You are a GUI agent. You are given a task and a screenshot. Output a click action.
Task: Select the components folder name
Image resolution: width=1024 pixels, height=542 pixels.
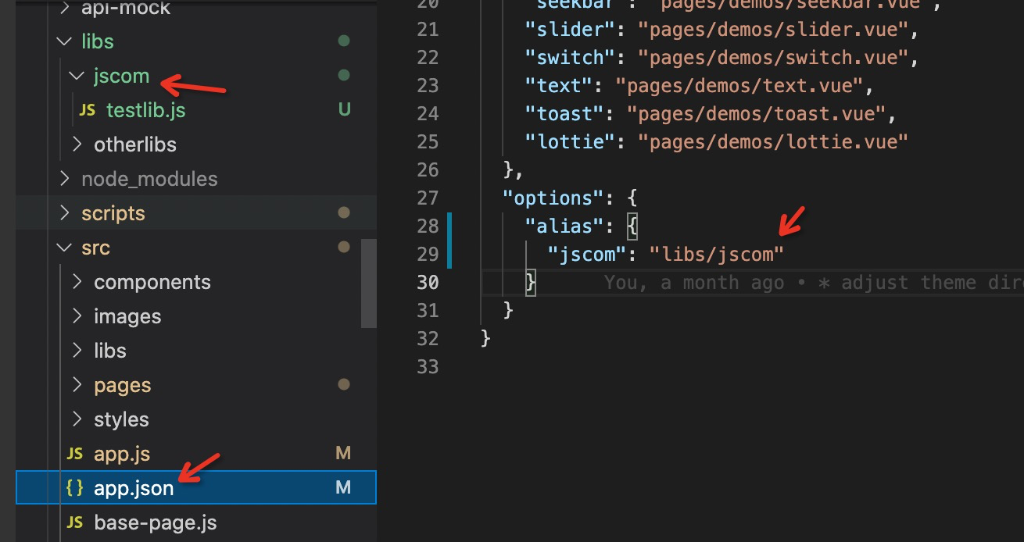click(x=152, y=282)
